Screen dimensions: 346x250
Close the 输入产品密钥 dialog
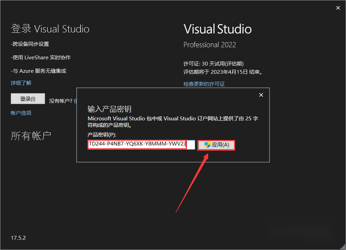point(261,95)
